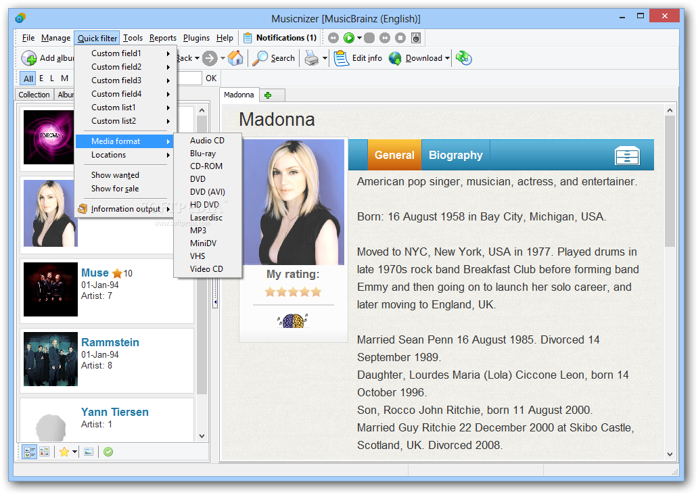Image resolution: width=698 pixels, height=495 pixels.
Task: Add a new tab with green plus
Action: coord(268,95)
